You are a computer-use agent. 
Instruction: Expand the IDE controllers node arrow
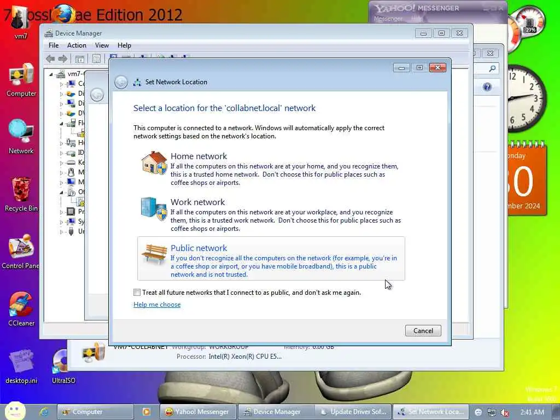[x=61, y=153]
